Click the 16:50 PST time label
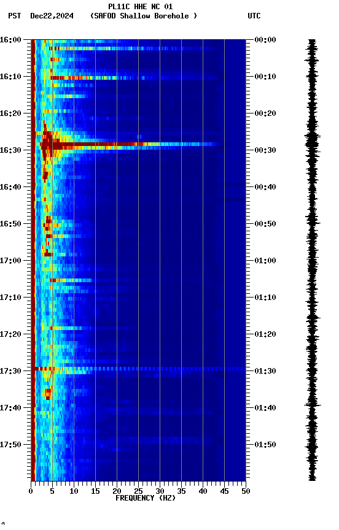339x530 pixels. point(10,224)
